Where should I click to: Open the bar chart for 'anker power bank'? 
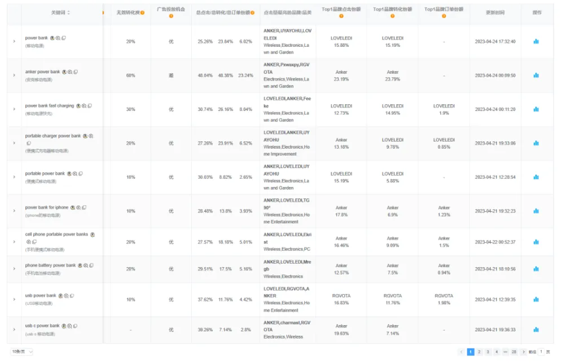(536, 75)
